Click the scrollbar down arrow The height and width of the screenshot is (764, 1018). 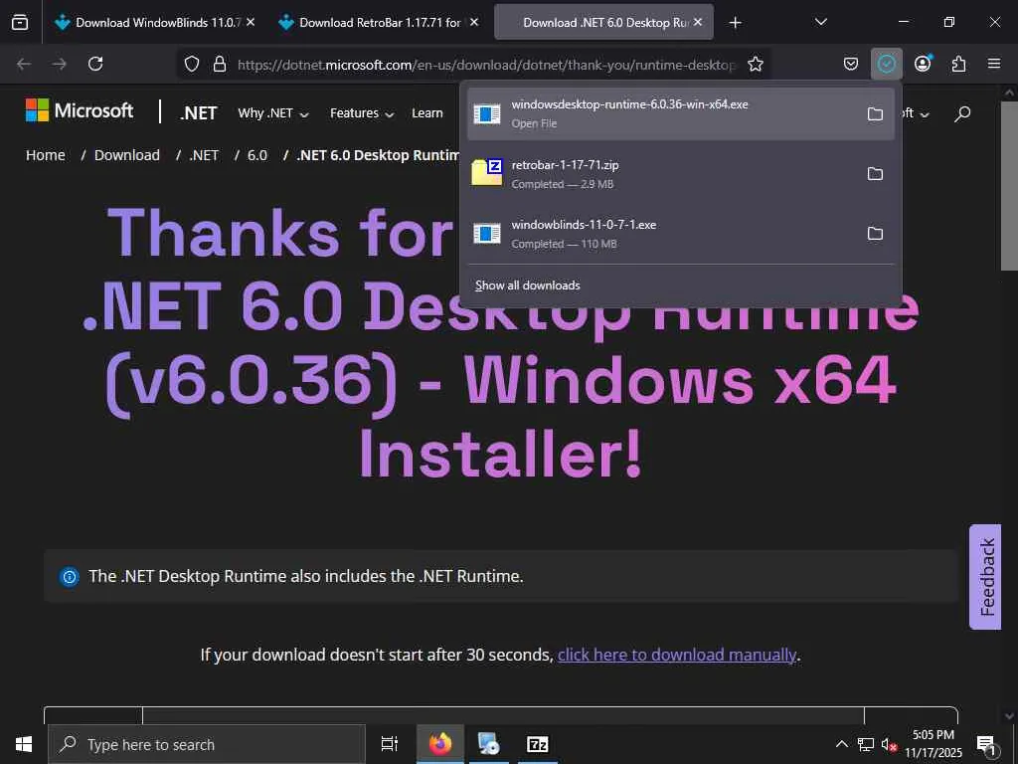1009,716
